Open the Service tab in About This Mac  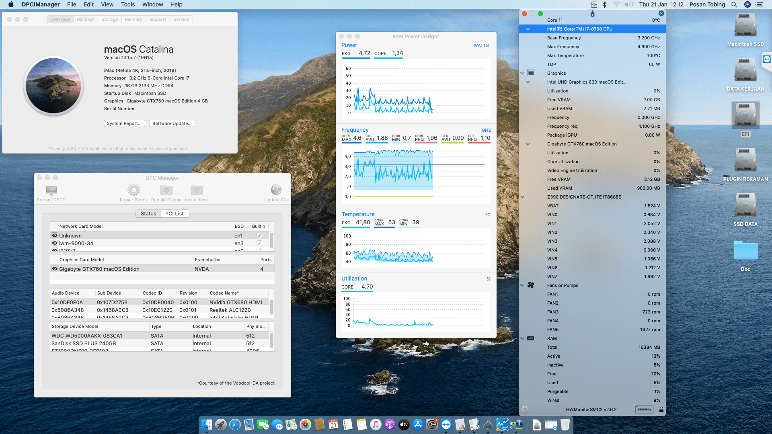tap(181, 19)
